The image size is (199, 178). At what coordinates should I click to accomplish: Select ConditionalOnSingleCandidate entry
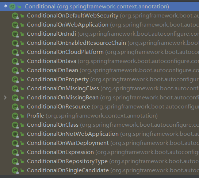click(x=99, y=170)
